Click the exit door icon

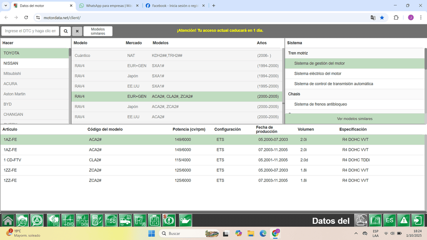(x=417, y=220)
